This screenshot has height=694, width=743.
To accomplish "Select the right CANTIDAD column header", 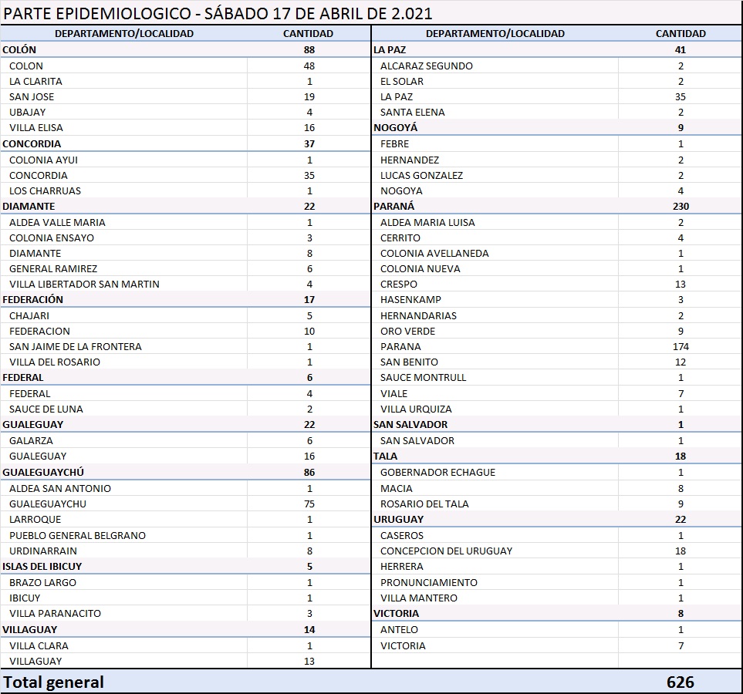I will (x=680, y=34).
